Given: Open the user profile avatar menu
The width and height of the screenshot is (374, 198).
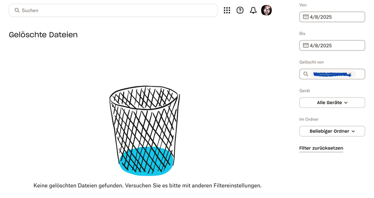Looking at the screenshot, I should tap(266, 10).
